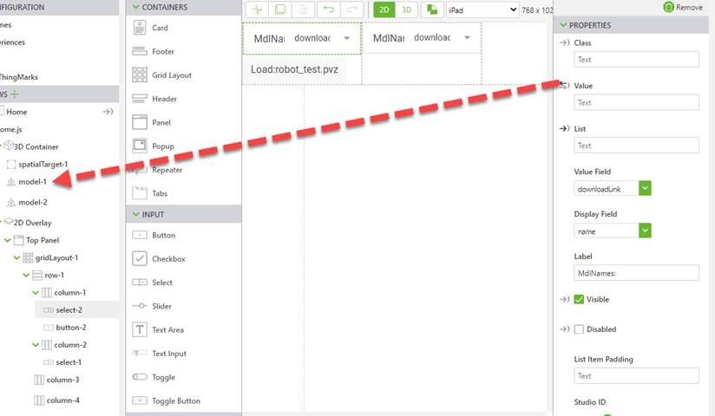
Task: Pick the Popup container widget
Action: pos(154,146)
